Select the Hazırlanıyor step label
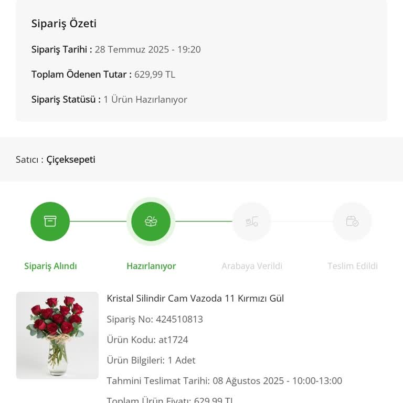This screenshot has height=403, width=403. [x=151, y=266]
